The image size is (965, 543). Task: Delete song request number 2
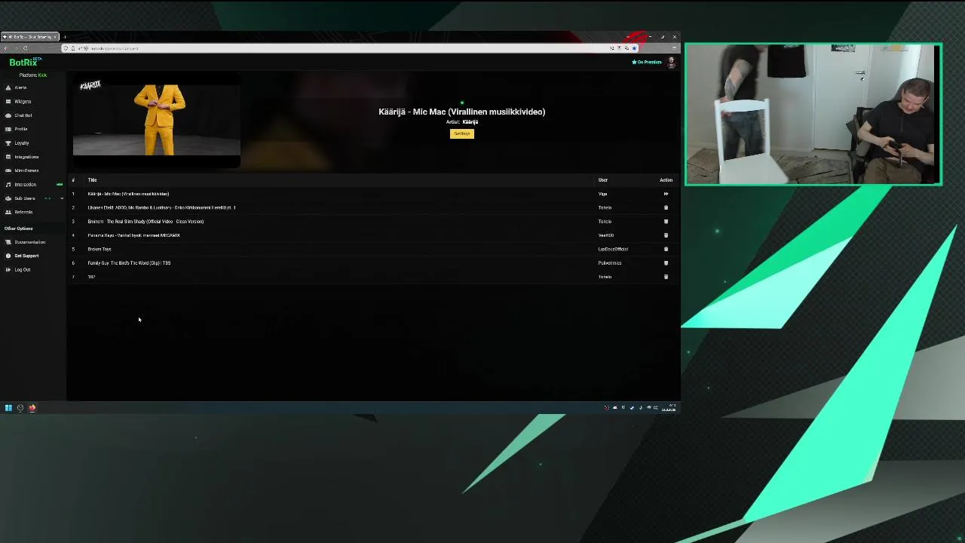pyautogui.click(x=666, y=207)
